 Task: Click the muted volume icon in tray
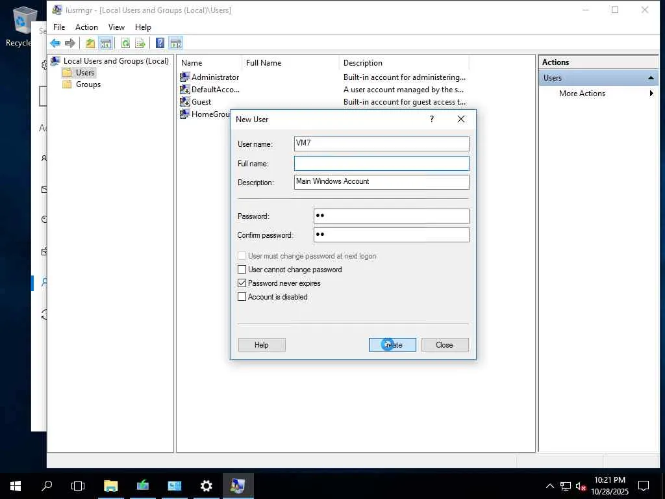[581, 486]
